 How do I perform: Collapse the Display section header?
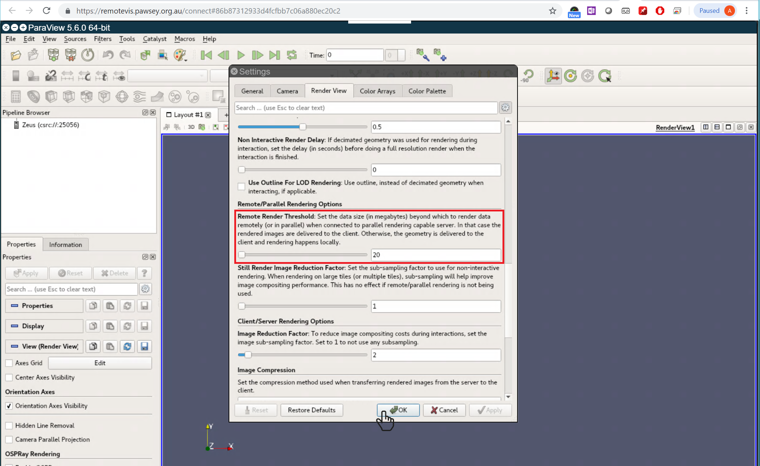(44, 326)
